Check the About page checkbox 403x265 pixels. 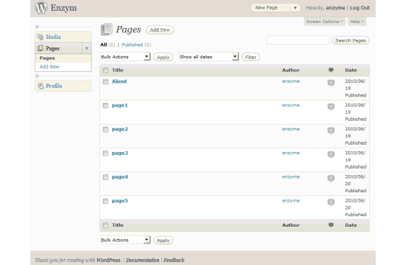(105, 81)
